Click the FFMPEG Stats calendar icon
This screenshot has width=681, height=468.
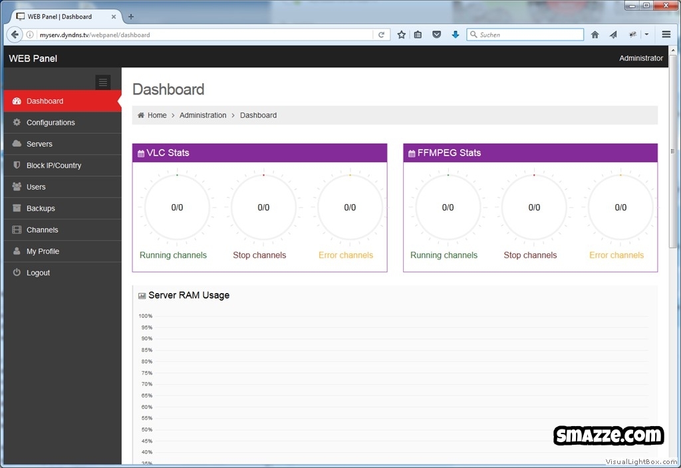(x=412, y=154)
